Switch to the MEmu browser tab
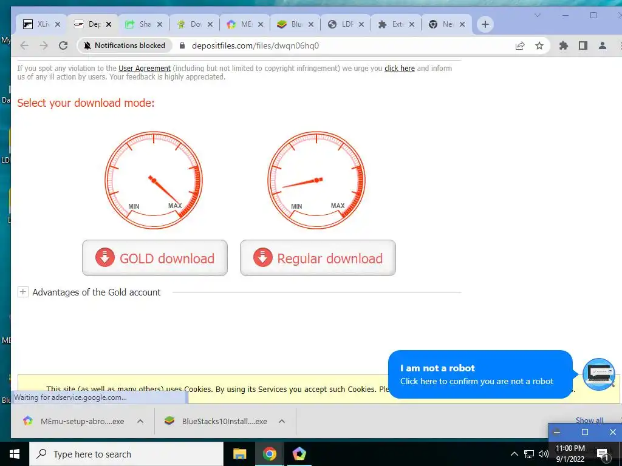This screenshot has width=622, height=466. pyautogui.click(x=240, y=24)
